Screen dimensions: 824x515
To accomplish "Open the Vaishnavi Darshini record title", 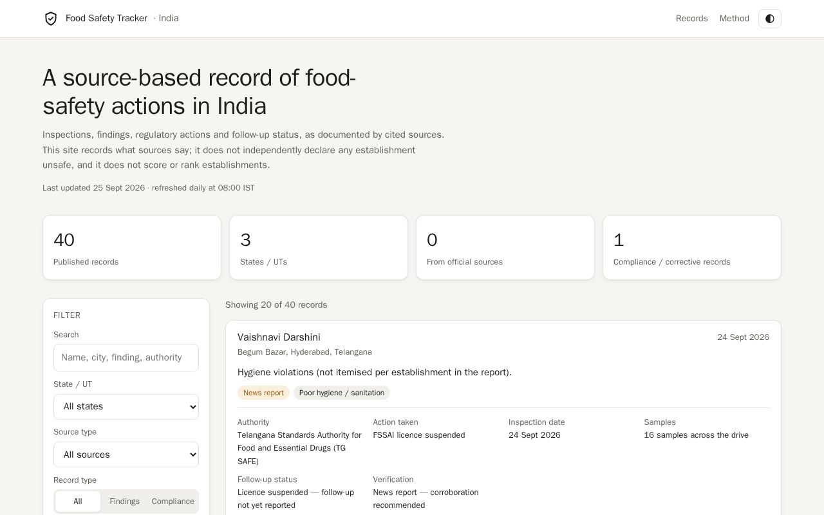I will (x=279, y=337).
